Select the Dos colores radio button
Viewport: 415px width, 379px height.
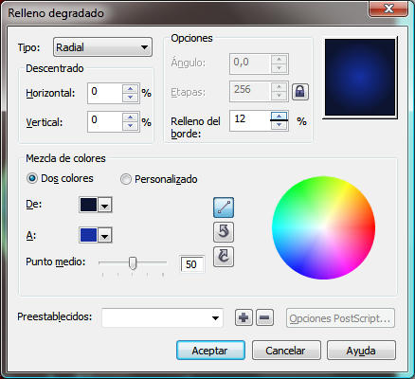(32, 178)
